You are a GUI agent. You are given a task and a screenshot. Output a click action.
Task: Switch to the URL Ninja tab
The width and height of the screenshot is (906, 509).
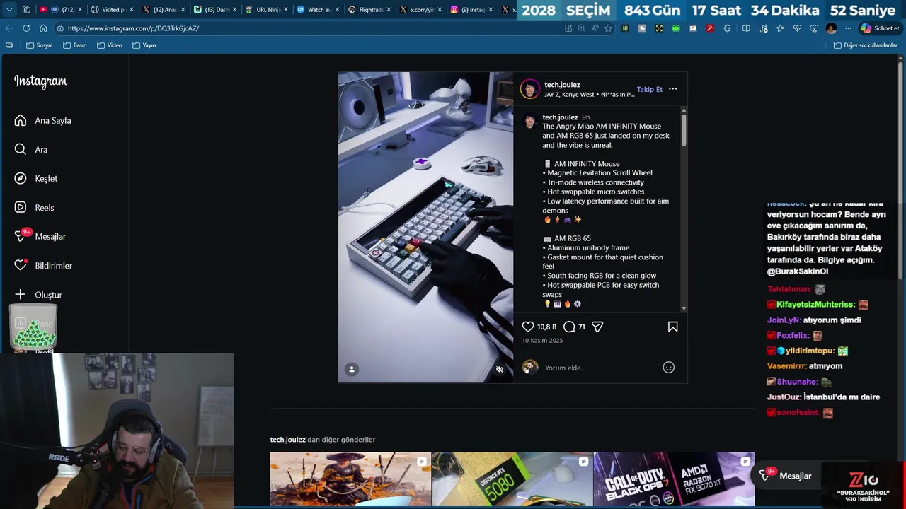point(266,10)
